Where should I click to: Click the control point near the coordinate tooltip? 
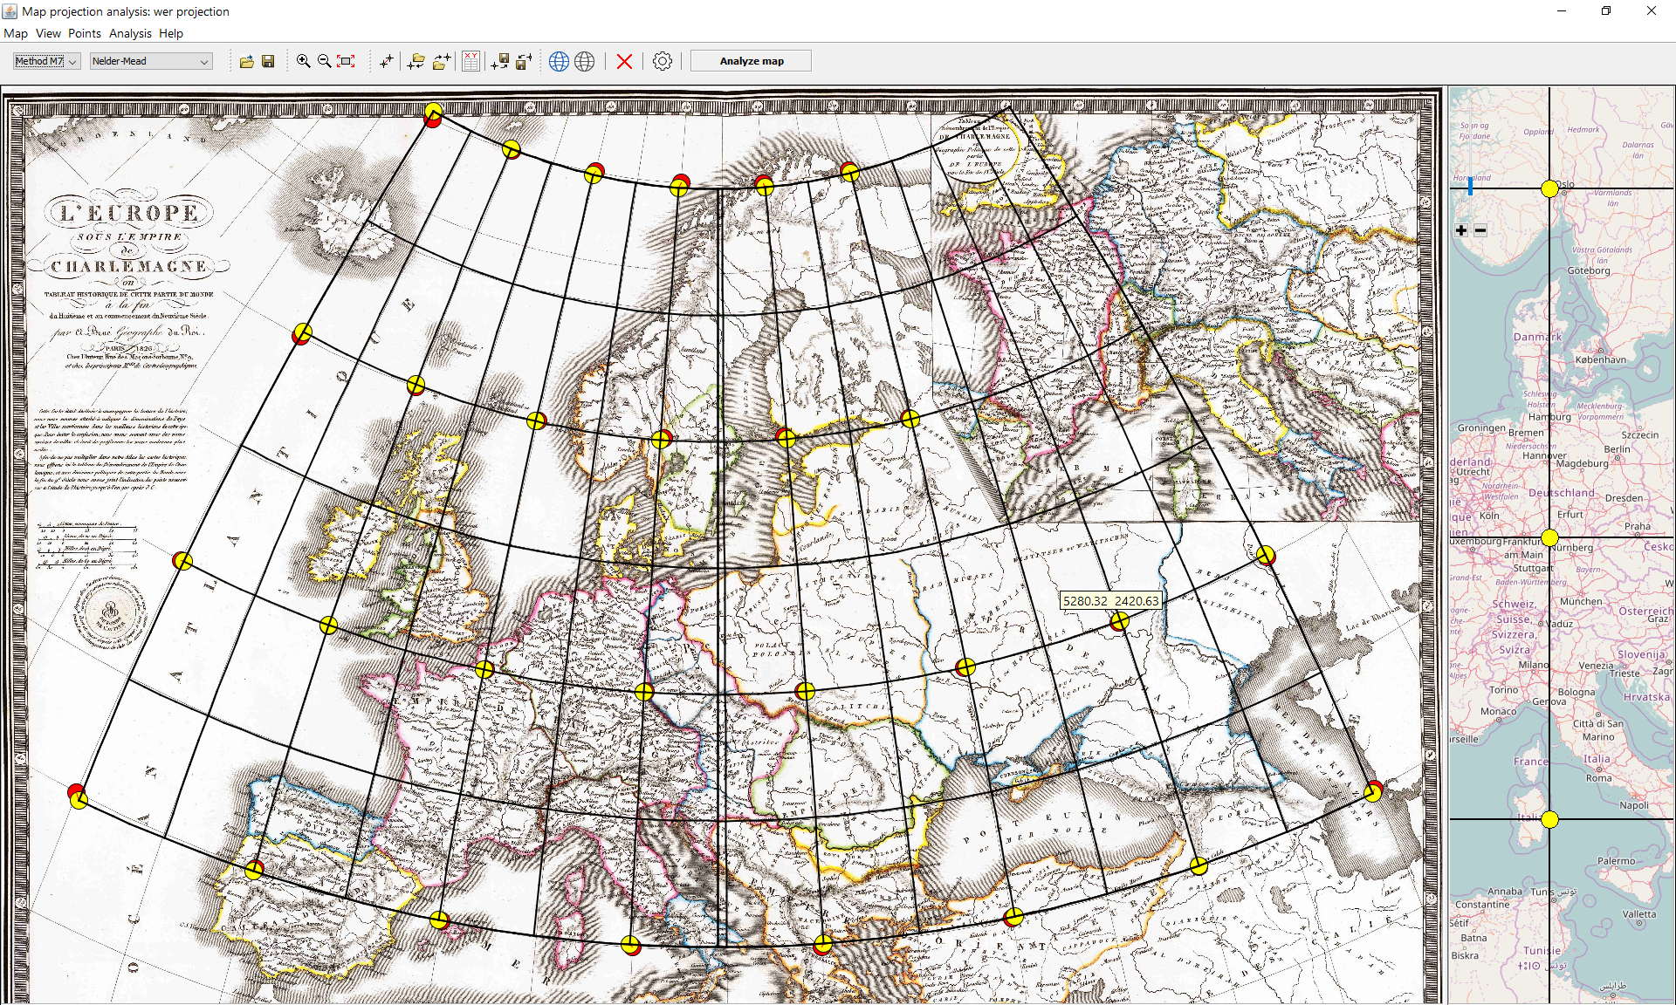tap(1119, 621)
